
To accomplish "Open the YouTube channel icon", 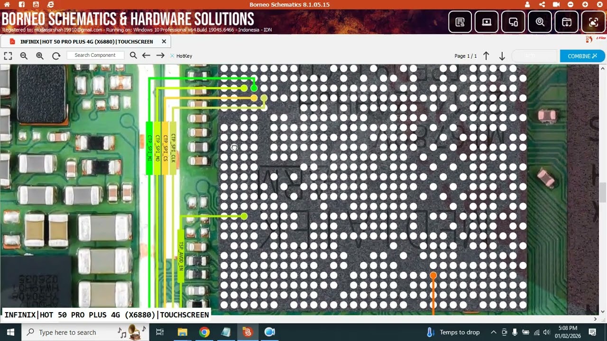I will tap(37, 4).
